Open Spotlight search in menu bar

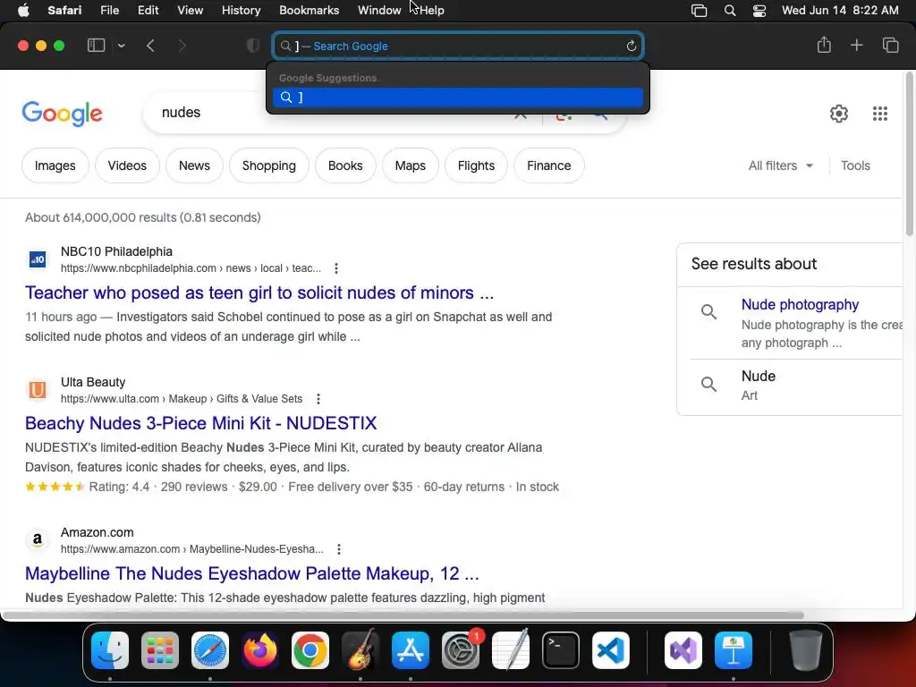click(x=730, y=10)
